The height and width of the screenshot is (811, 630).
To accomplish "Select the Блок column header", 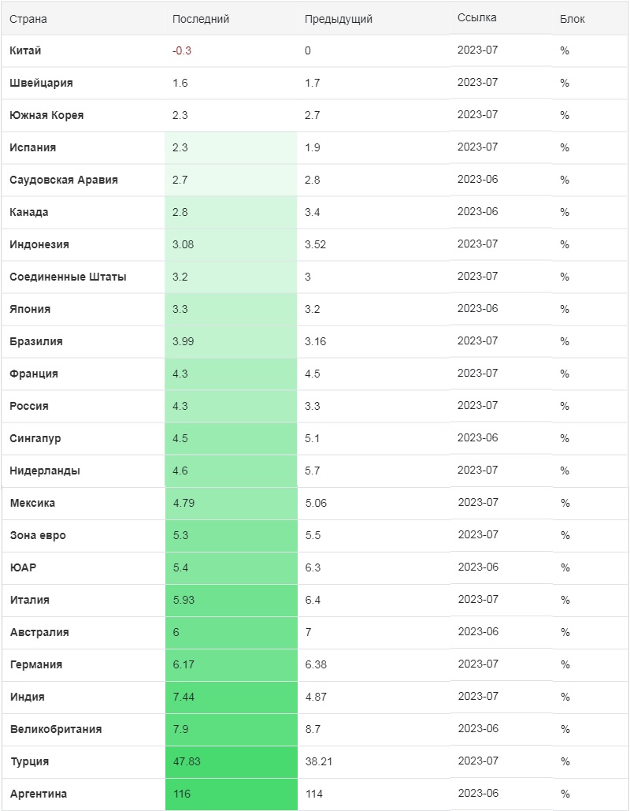I will tap(572, 19).
